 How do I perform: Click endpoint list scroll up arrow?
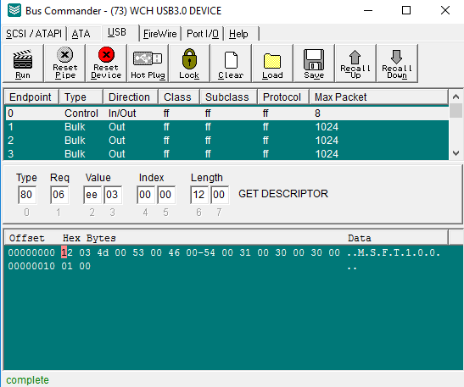[x=456, y=97]
